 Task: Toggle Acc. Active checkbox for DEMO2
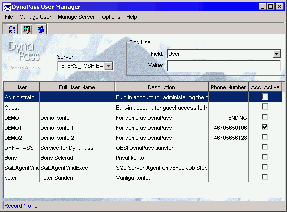pos(265,137)
